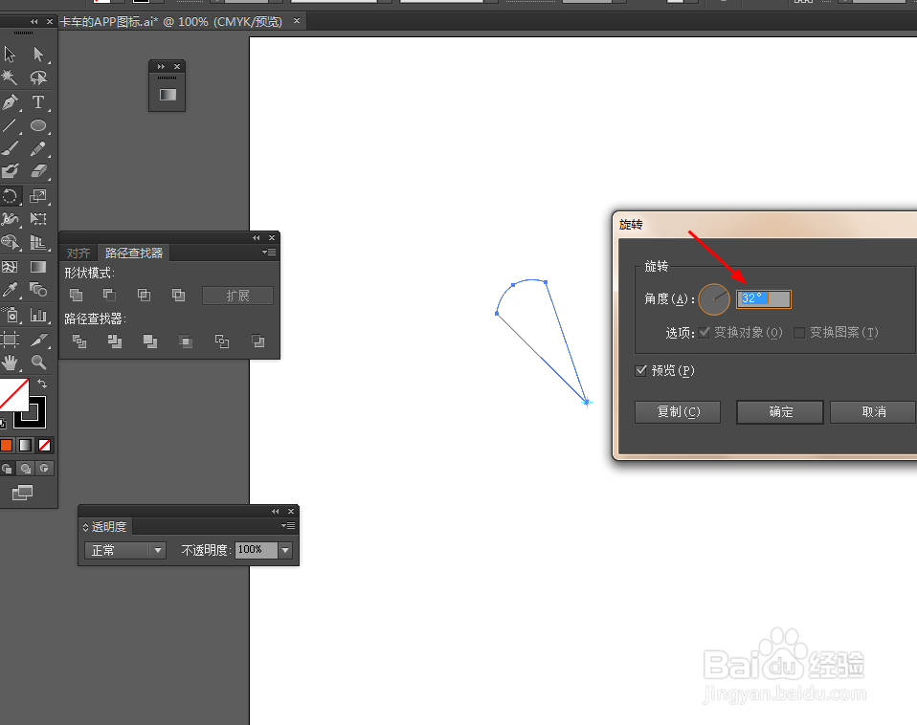Select the Pencil tool
Screen dimensions: 917x725
(x=38, y=148)
